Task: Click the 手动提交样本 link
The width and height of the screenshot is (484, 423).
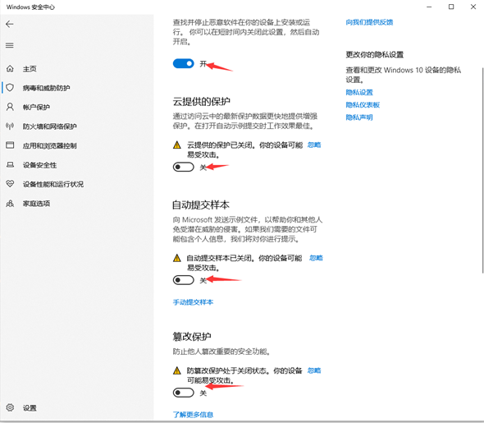Action: (193, 302)
